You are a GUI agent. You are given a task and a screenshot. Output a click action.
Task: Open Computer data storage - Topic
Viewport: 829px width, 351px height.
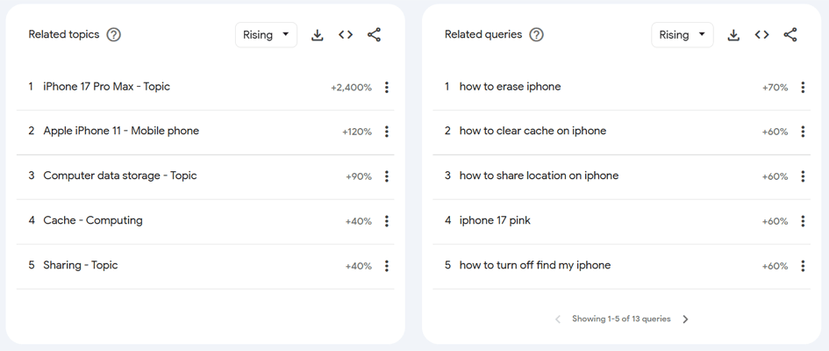120,175
